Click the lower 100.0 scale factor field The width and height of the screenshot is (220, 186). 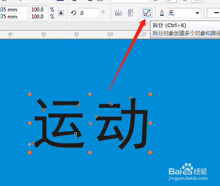click(39, 17)
